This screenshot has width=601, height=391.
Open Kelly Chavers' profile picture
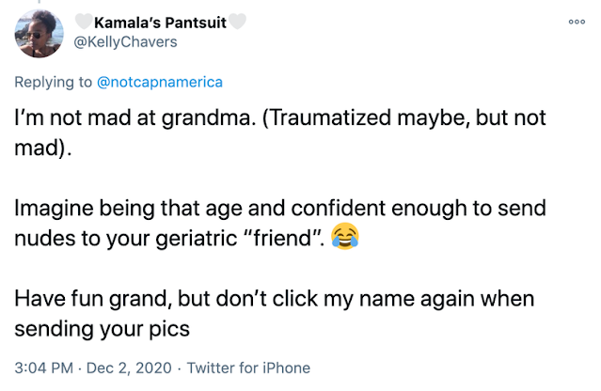pos(40,33)
